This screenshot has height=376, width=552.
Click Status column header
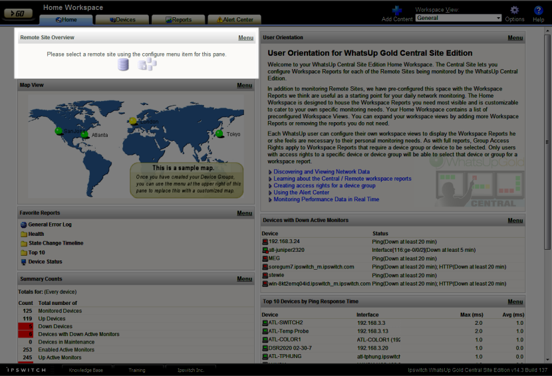[x=380, y=234]
